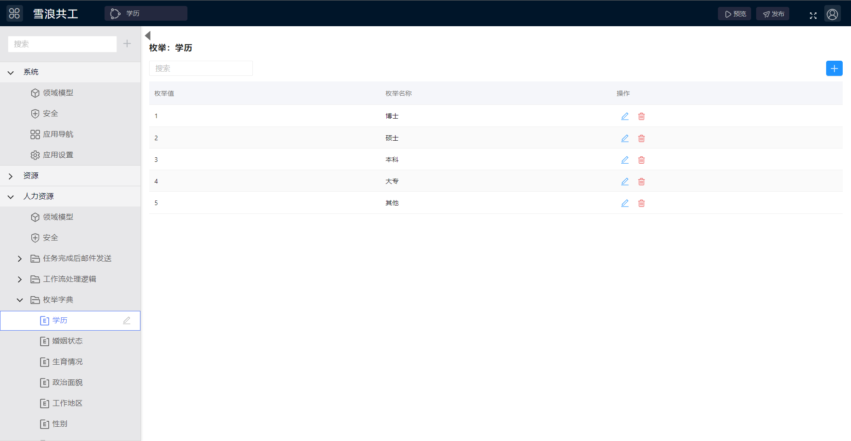Edit the 本科 row
Screen dimensions: 851x441
[x=625, y=160]
